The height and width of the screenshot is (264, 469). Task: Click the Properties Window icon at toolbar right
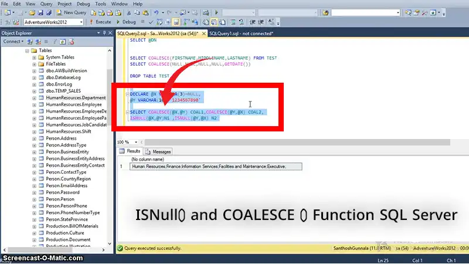[x=416, y=12]
